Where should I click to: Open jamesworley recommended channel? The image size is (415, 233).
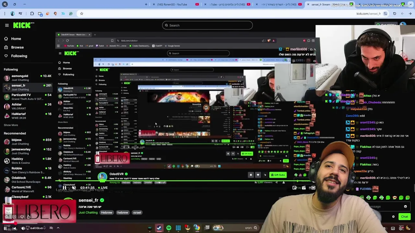coord(27,151)
